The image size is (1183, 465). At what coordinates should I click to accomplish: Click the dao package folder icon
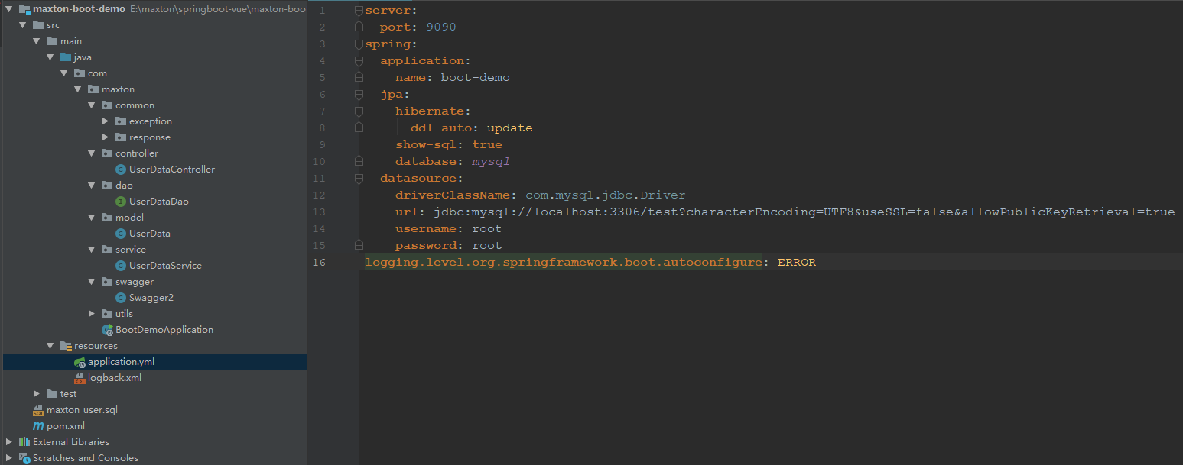[x=106, y=186]
